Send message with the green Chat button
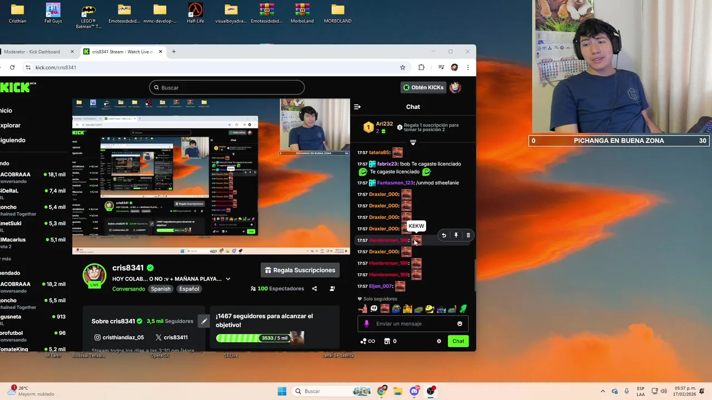 pos(458,341)
